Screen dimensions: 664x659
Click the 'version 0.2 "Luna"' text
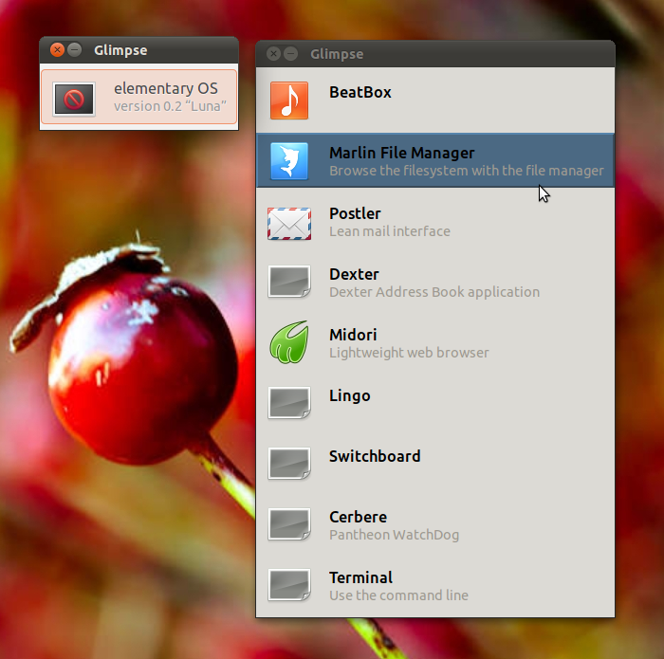170,106
